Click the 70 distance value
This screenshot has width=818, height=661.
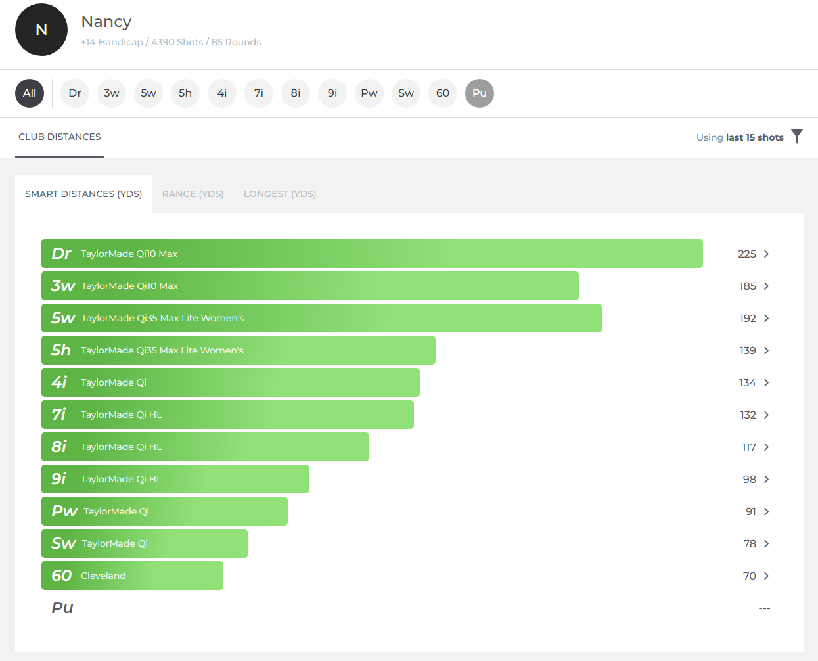tap(750, 576)
